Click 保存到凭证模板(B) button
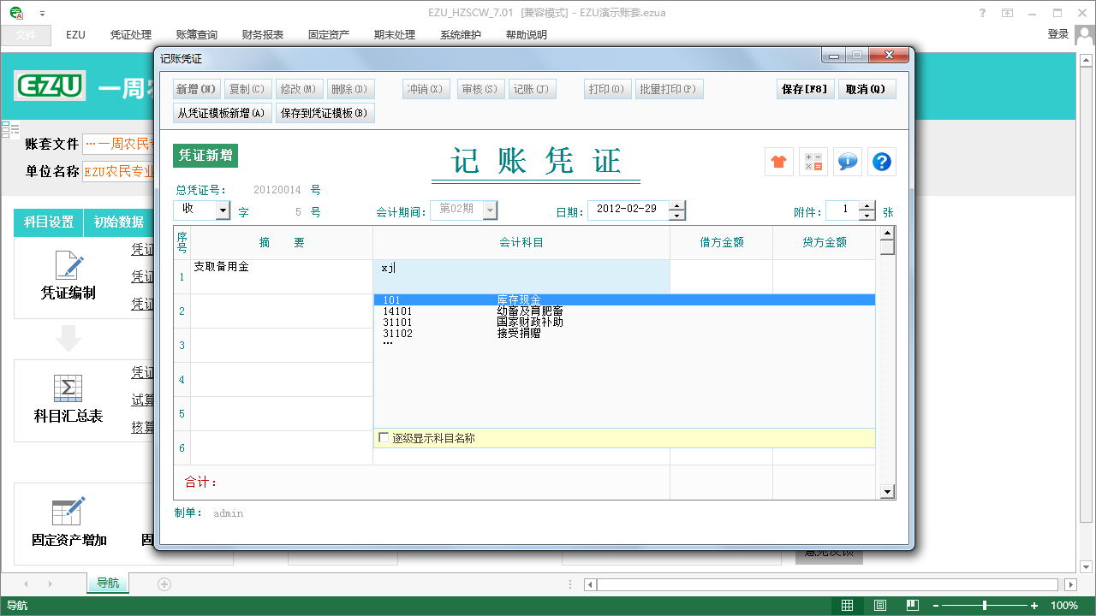 (x=325, y=113)
